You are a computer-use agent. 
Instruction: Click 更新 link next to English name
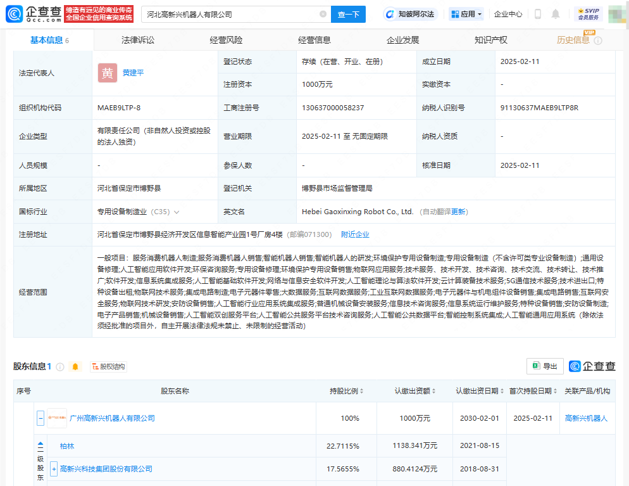[x=458, y=212]
